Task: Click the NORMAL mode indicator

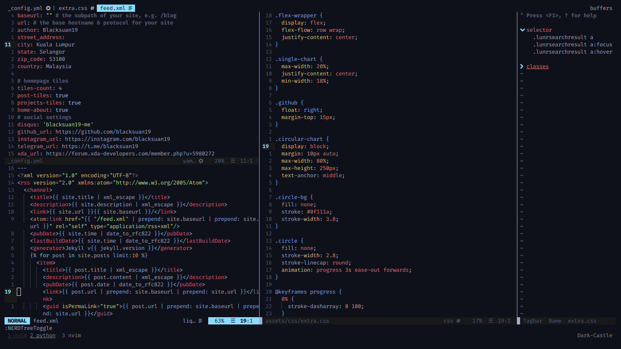Action: pyautogui.click(x=17, y=321)
